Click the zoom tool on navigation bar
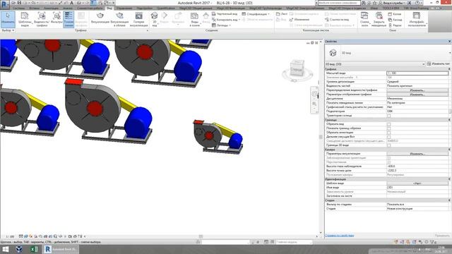The image size is (452, 254). pos(314,104)
